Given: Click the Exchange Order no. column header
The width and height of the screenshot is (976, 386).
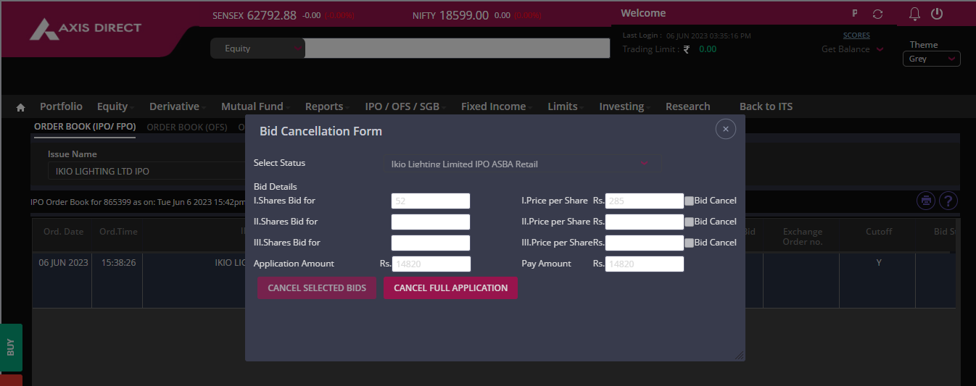Looking at the screenshot, I should point(803,236).
